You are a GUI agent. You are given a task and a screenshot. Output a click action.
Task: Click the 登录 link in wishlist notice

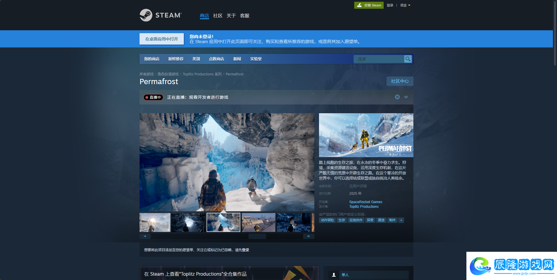[246, 250]
